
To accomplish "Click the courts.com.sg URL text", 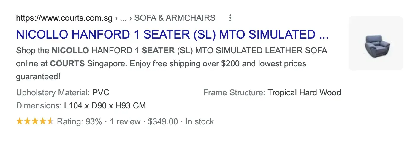I will click(64, 18).
